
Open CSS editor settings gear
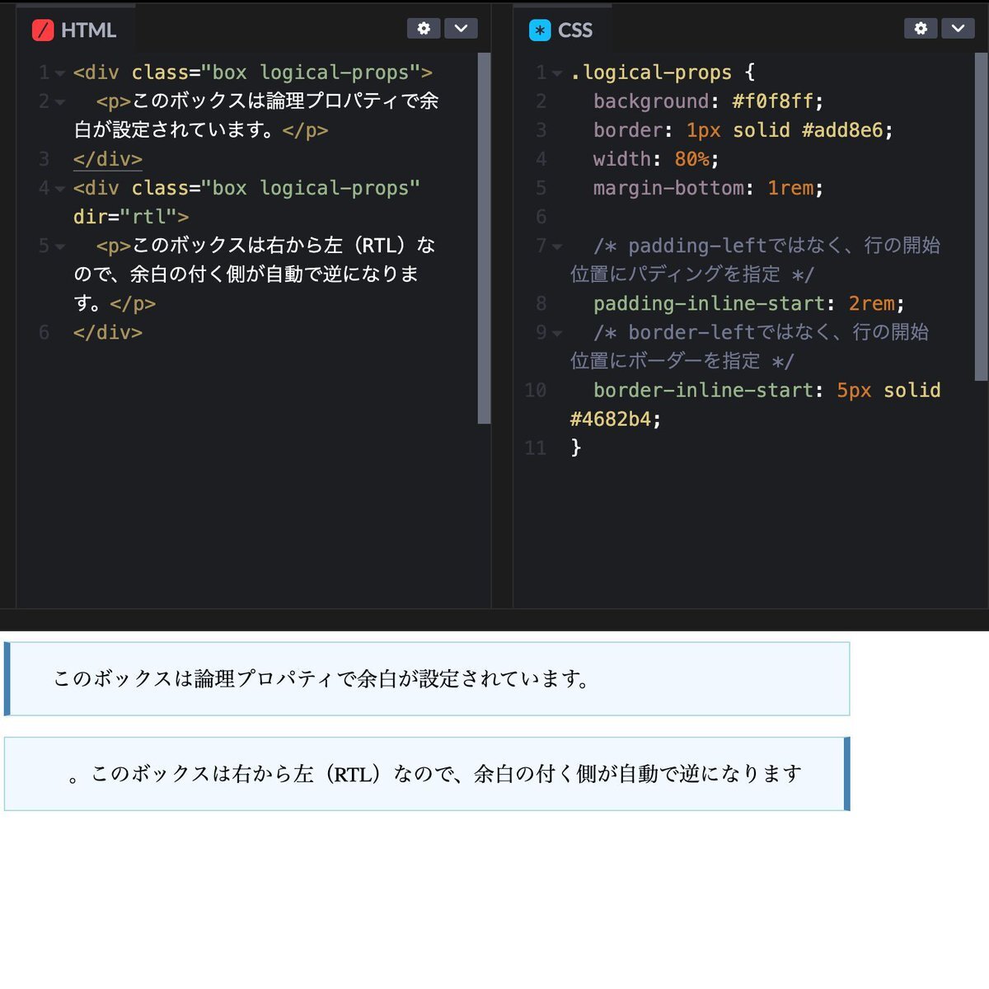pos(921,29)
